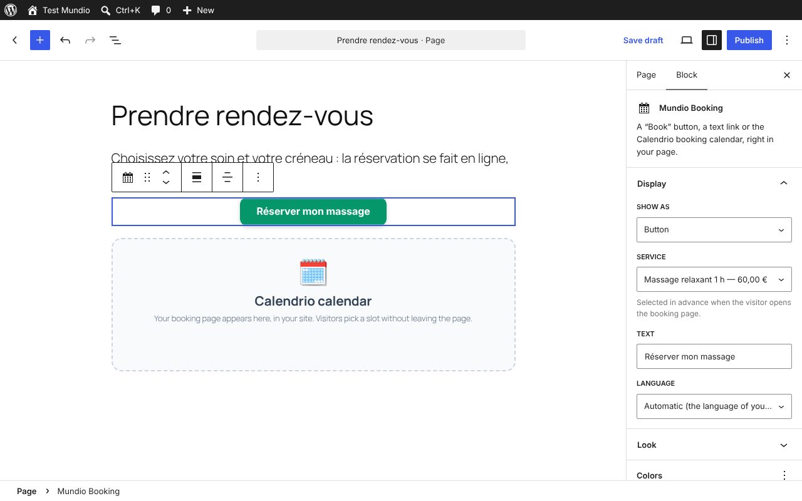
Task: Click Page in the footer breadcrumb
Action: [x=26, y=492]
